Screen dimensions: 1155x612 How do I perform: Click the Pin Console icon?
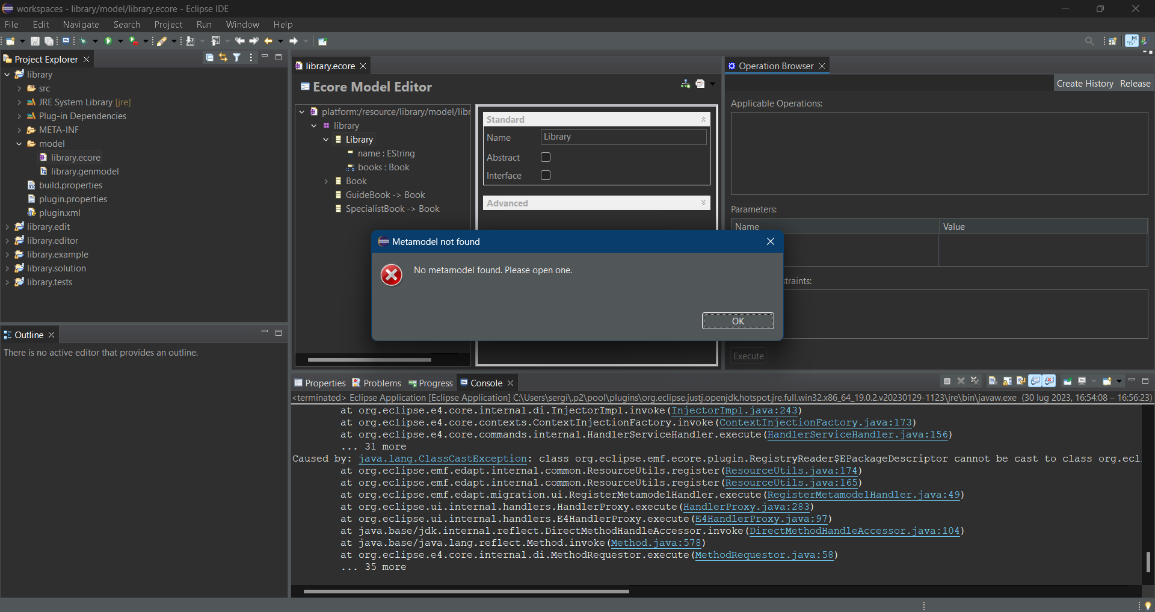pyautogui.click(x=1068, y=381)
